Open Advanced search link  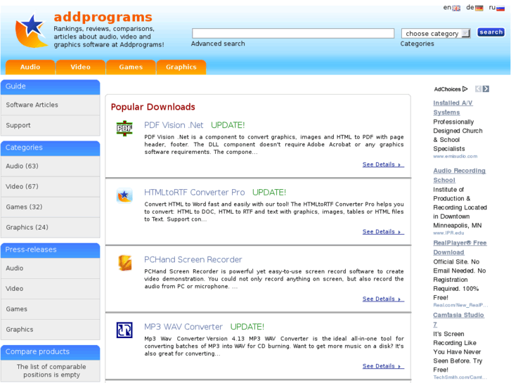[218, 44]
